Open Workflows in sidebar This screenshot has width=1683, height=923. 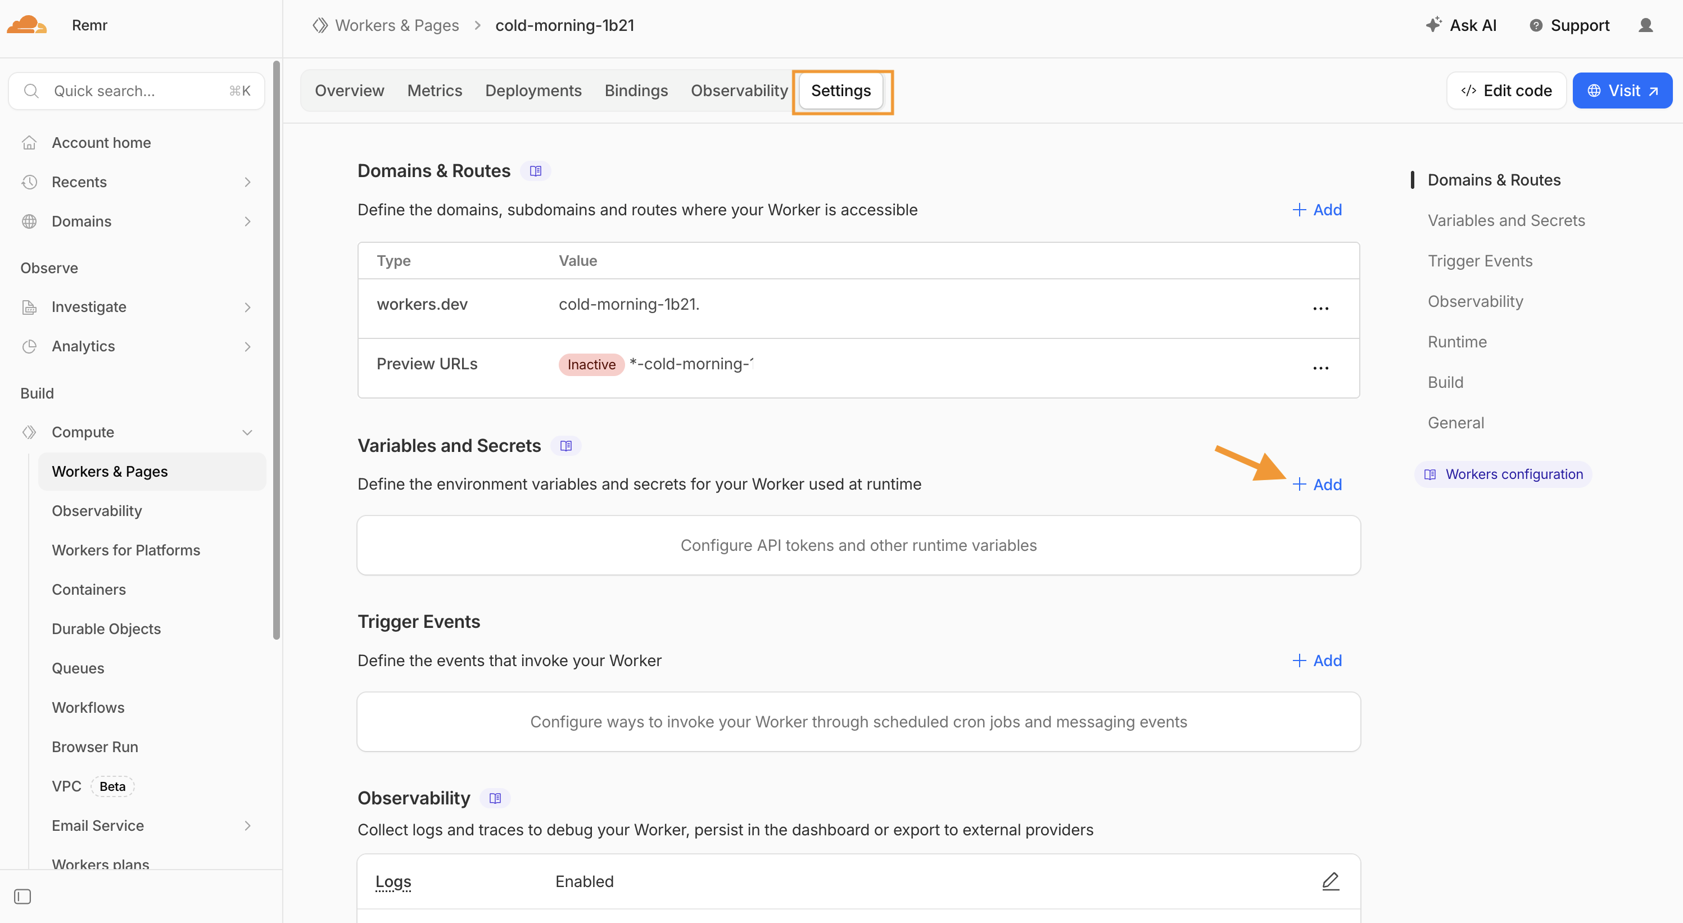pos(88,708)
